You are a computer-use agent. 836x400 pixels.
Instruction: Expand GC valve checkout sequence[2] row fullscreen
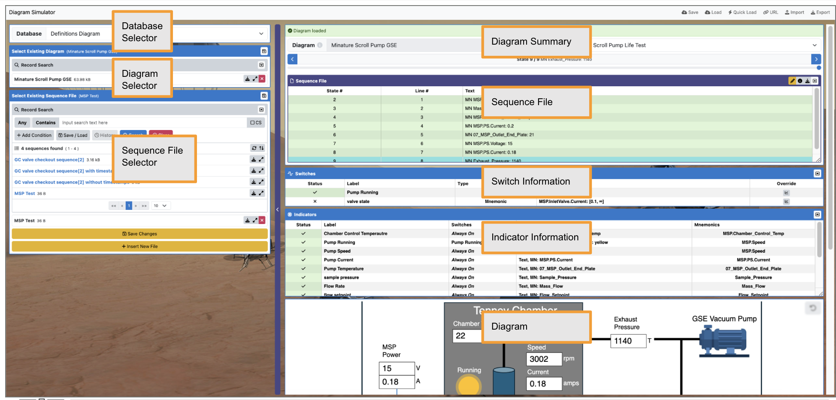[x=261, y=160]
